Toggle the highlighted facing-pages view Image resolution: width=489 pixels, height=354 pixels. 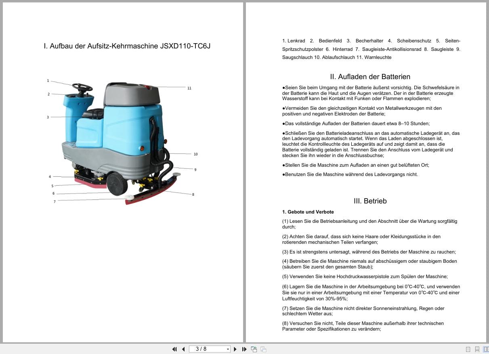click(x=487, y=349)
